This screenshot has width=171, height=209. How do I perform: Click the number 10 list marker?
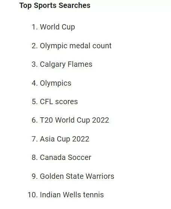pos(33,195)
